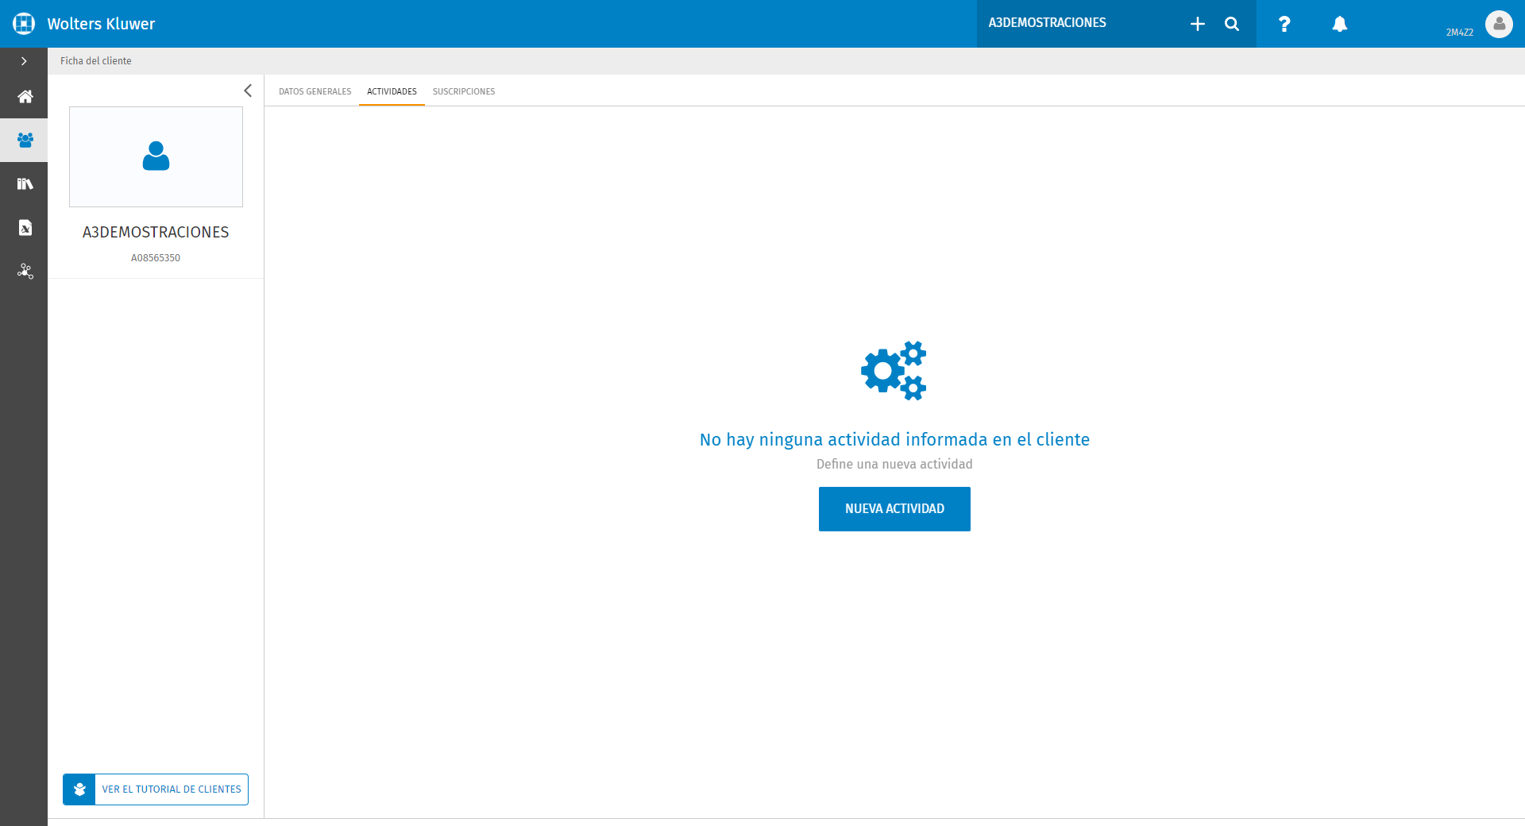Open the notifications bell icon
1525x826 pixels.
pyautogui.click(x=1340, y=25)
